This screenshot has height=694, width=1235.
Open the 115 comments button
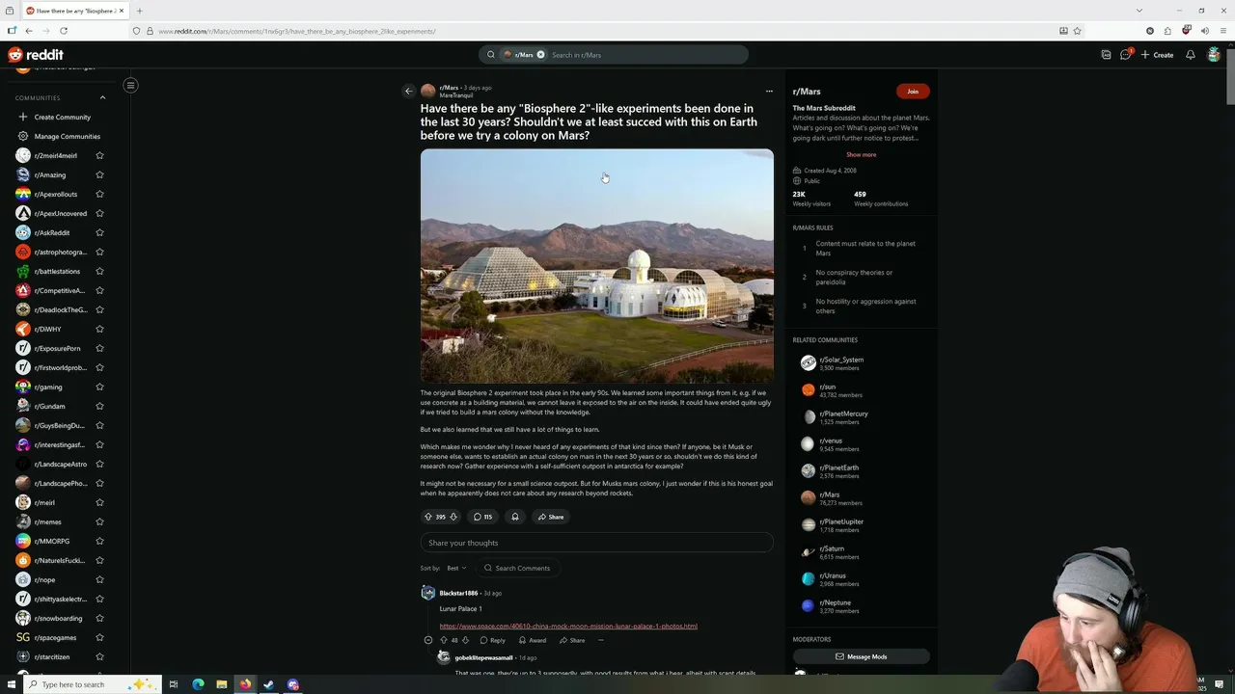(x=482, y=517)
